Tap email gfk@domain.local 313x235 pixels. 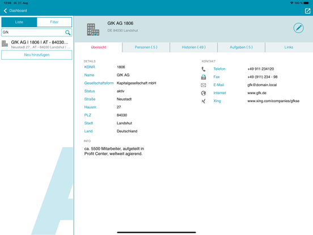[262, 85]
